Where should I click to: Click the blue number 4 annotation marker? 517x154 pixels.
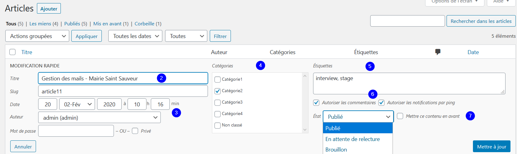[x=260, y=66]
